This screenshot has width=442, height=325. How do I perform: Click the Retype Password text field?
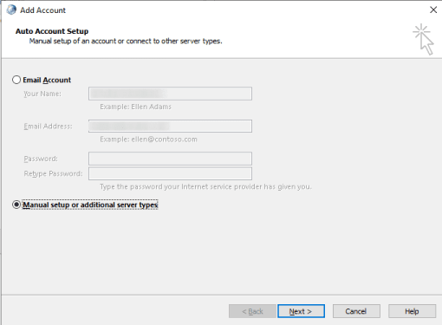coord(170,173)
